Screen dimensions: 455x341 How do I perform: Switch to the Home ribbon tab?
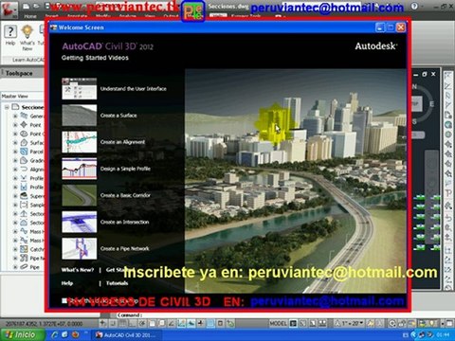[x=30, y=16]
